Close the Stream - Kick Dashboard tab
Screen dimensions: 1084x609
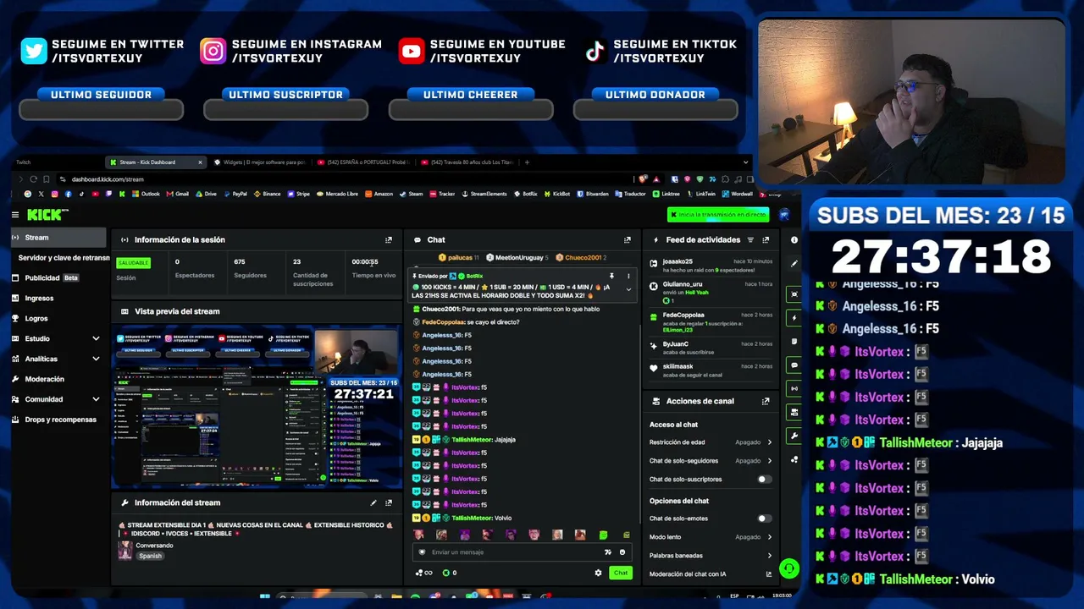click(x=200, y=162)
